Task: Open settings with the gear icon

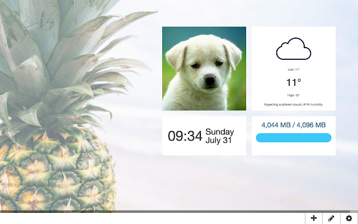Action: 349,218
